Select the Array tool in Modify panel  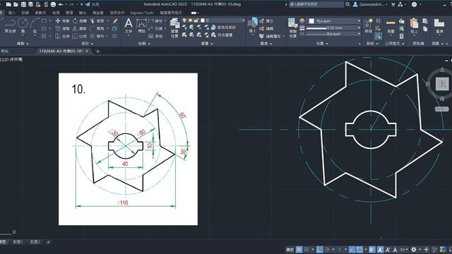coord(97,36)
